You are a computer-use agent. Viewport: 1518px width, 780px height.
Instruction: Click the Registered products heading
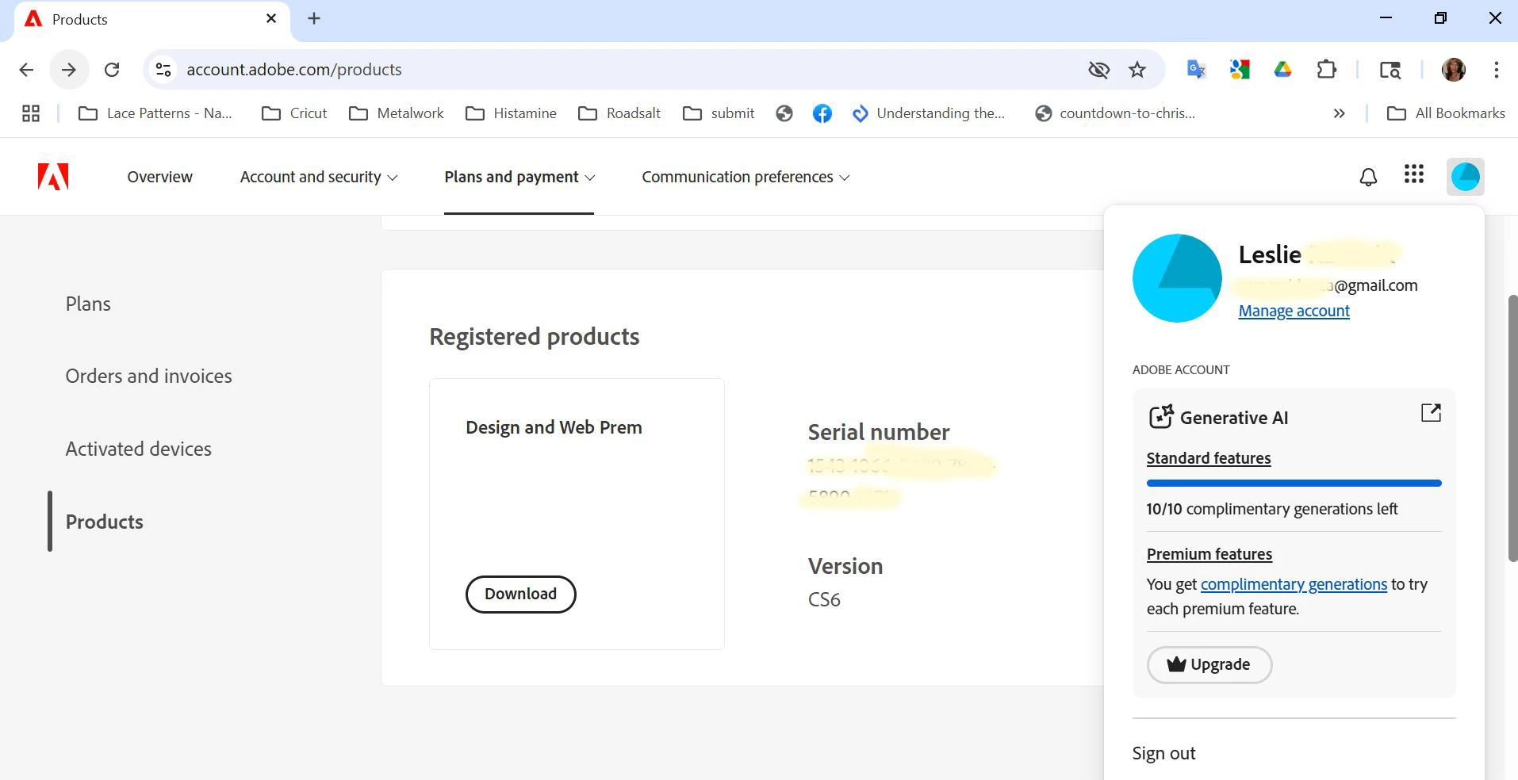pyautogui.click(x=534, y=337)
